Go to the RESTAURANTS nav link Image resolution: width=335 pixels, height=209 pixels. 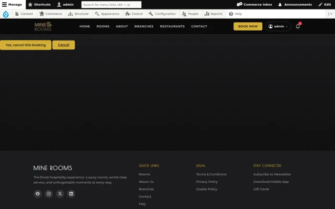(172, 26)
